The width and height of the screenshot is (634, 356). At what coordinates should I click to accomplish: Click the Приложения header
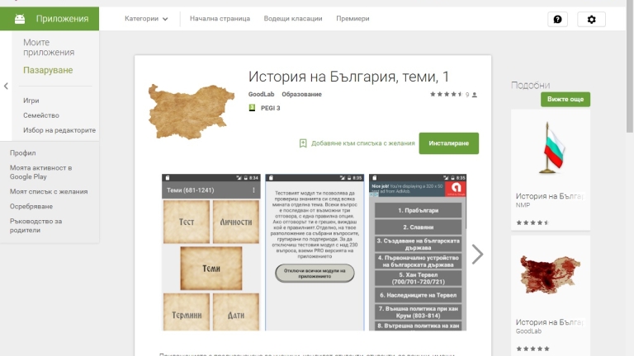click(50, 19)
